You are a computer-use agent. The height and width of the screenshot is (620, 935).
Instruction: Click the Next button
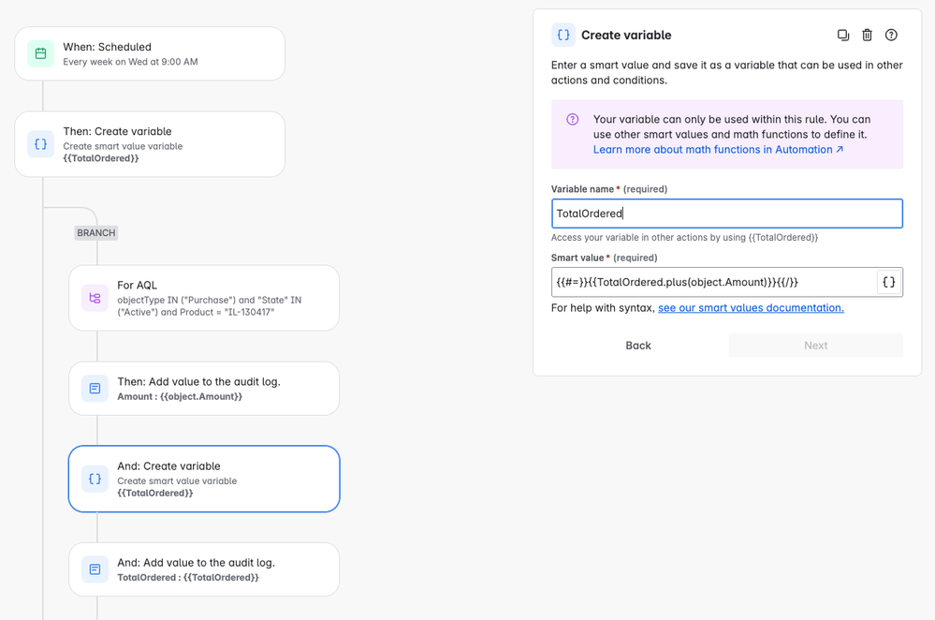pos(815,345)
